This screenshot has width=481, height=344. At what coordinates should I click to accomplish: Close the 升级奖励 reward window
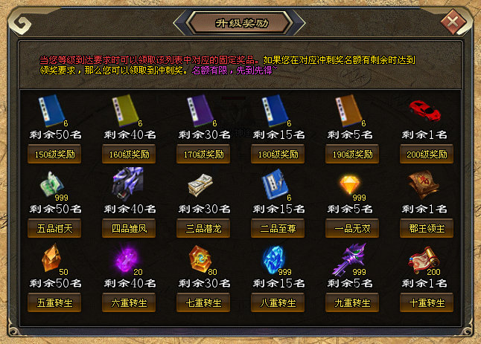[x=453, y=22]
